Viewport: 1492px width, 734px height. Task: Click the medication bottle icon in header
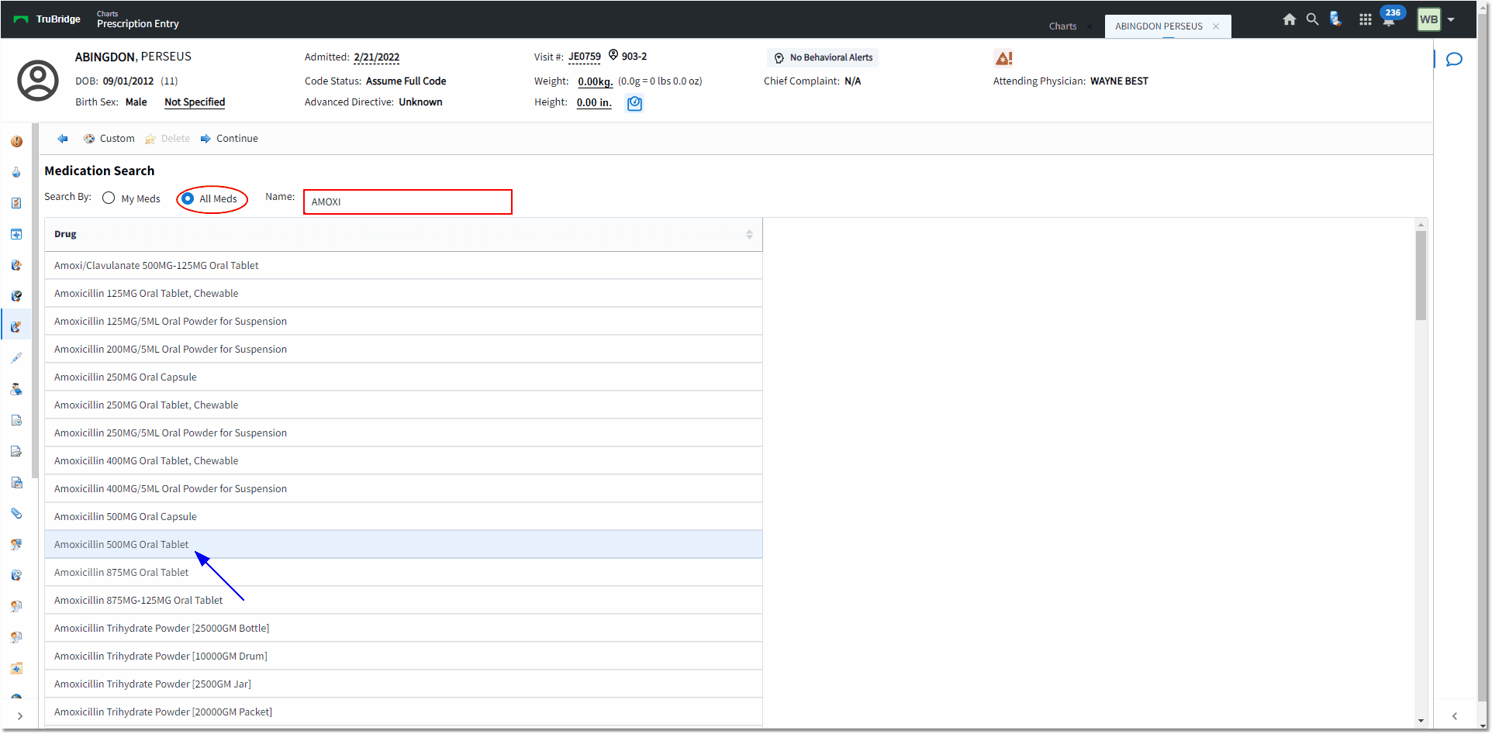[1335, 19]
